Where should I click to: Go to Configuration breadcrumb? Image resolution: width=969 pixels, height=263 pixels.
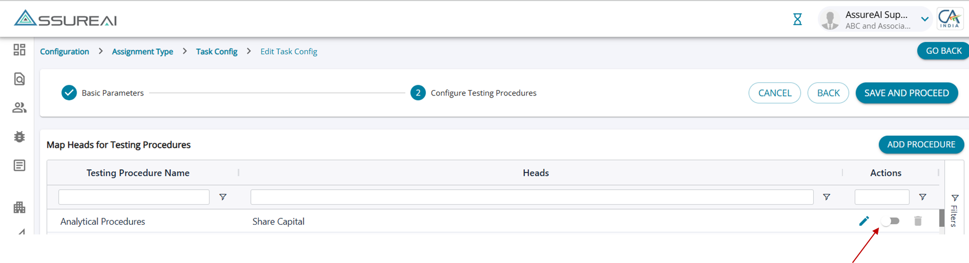(x=65, y=51)
